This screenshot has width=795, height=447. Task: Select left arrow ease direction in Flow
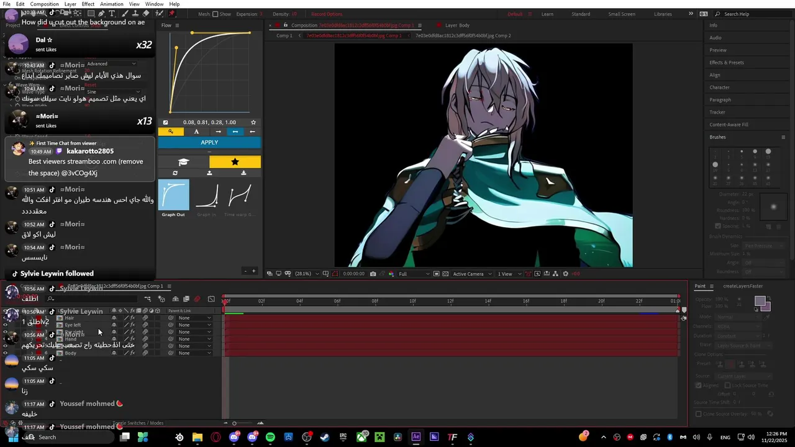[252, 132]
